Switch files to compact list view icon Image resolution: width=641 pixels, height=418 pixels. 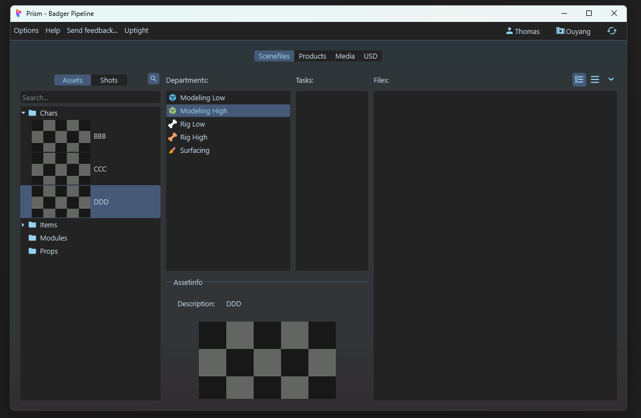pos(595,79)
